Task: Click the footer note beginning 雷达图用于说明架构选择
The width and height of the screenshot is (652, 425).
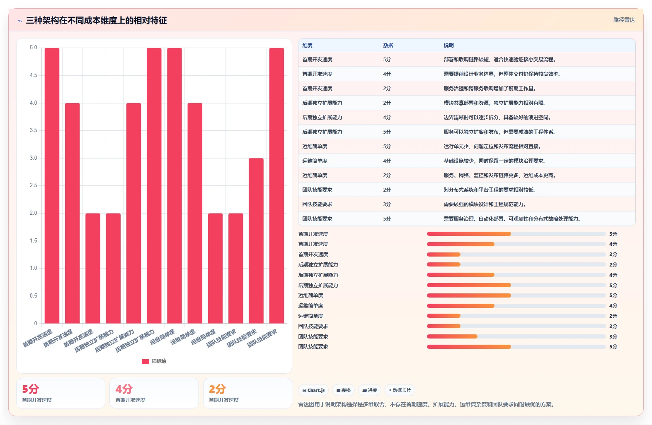Action: tap(427, 404)
